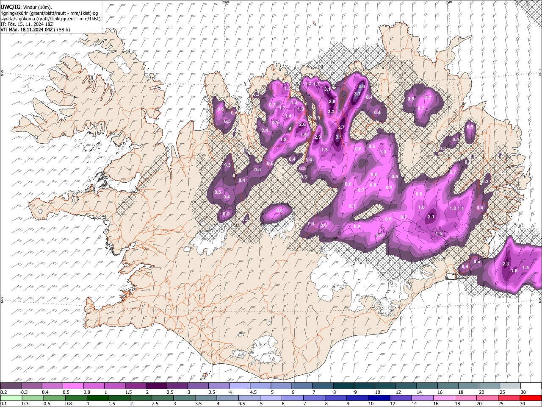Click the upper scale white swatch above 30
The width and height of the screenshot is (542, 407).
point(531,386)
